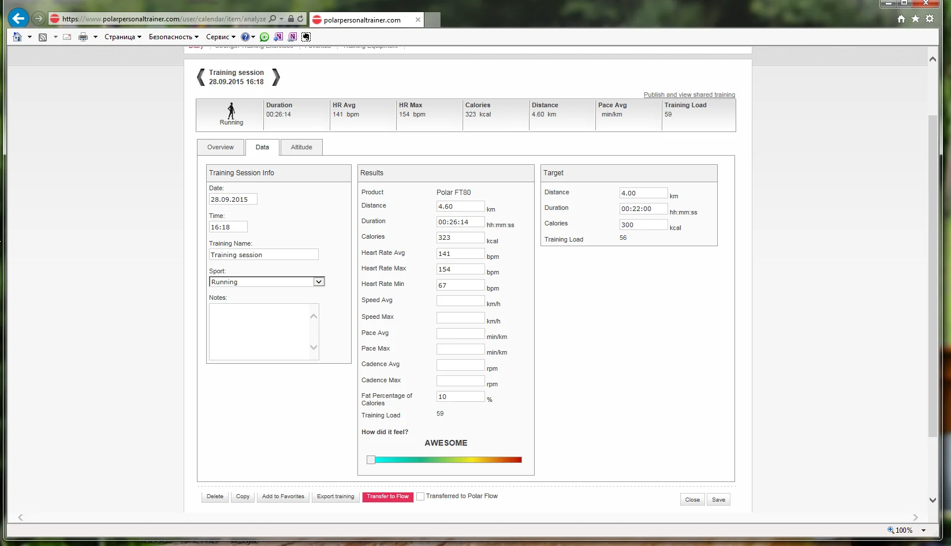Click the browser back arrow button
Viewport: 951px width, 546px height.
click(x=18, y=18)
